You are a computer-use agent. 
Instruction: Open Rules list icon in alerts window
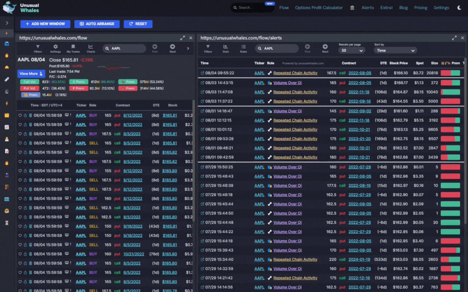coord(243,48)
